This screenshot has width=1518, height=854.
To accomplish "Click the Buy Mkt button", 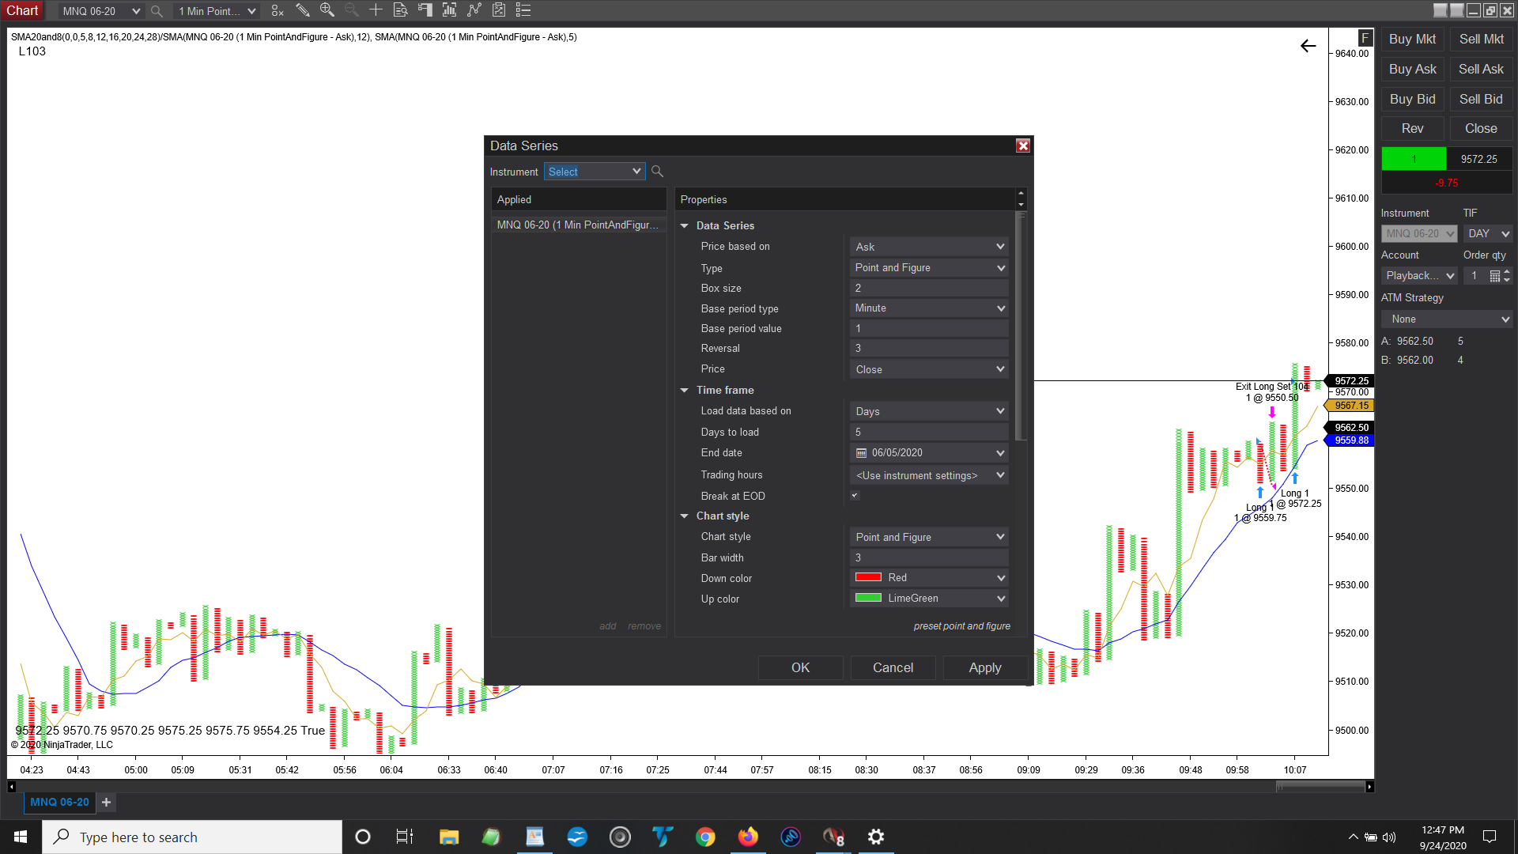I will click(x=1412, y=40).
